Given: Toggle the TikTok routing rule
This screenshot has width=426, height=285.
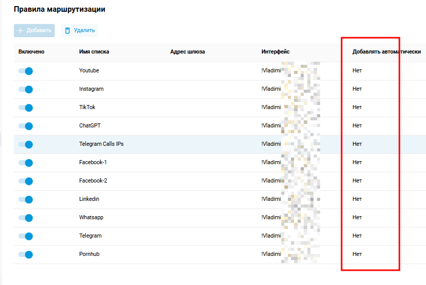Looking at the screenshot, I should click(x=26, y=108).
